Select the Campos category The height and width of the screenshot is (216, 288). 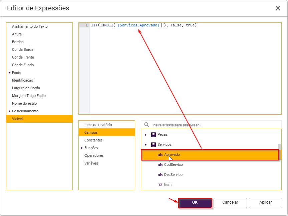point(91,132)
